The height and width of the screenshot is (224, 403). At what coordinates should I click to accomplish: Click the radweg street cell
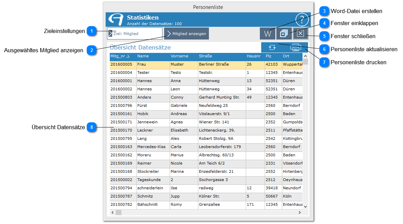coord(222,188)
